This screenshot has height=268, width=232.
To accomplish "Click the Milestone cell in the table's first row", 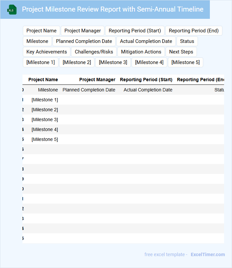I will [48, 90].
